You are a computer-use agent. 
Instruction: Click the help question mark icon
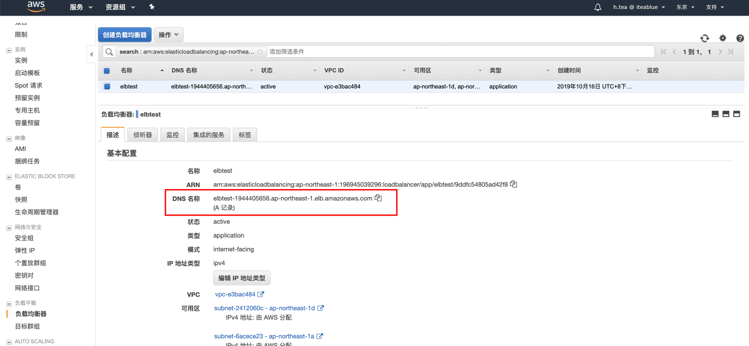(x=740, y=38)
